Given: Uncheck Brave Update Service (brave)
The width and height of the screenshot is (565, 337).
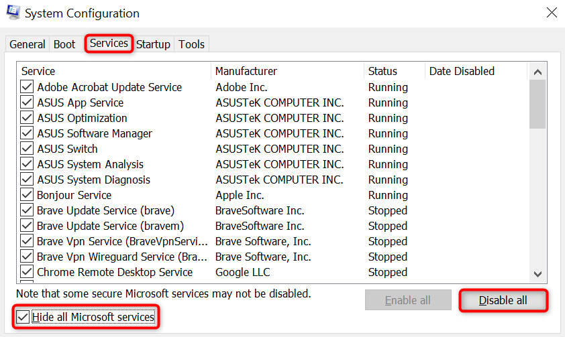Looking at the screenshot, I should (x=27, y=210).
